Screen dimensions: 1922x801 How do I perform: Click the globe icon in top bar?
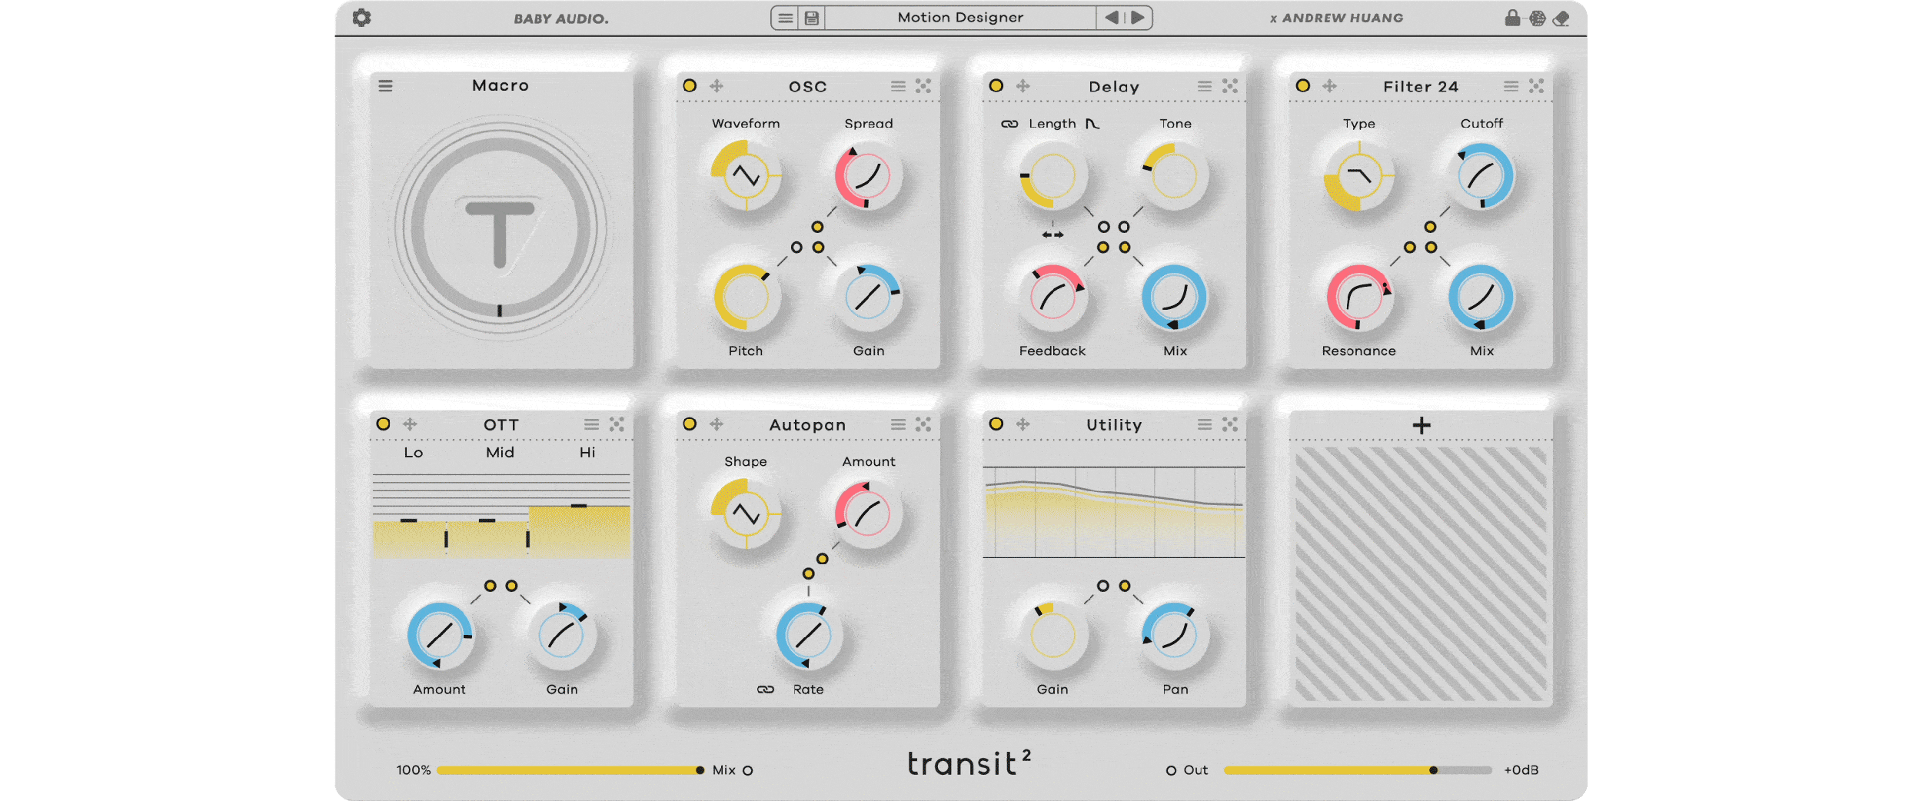pos(1537,18)
